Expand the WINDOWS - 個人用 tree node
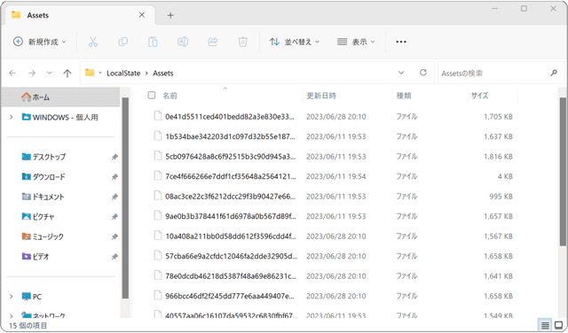The height and width of the screenshot is (333, 568). point(12,117)
